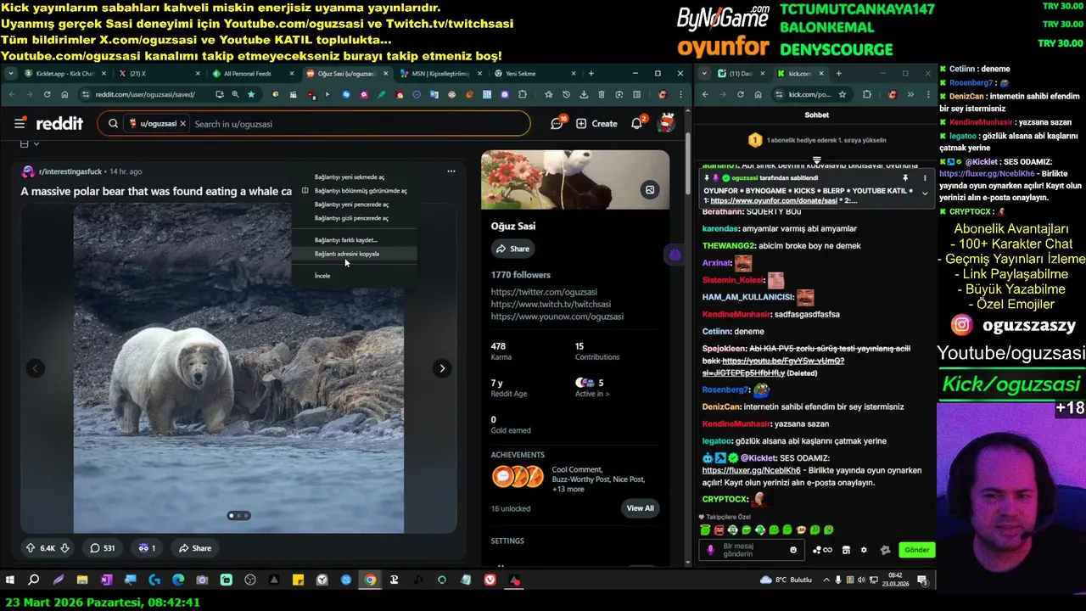Viewport: 1086px width, 611px height.
Task: Bookmark the kick.com page with the star
Action: click(x=842, y=94)
